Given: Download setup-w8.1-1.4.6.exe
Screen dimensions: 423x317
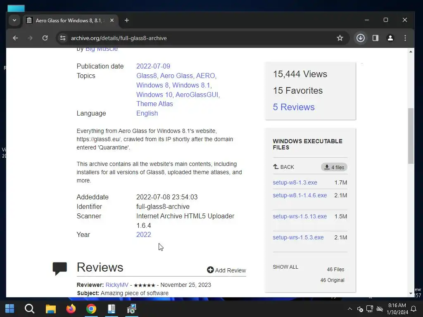Looking at the screenshot, I should point(300,195).
